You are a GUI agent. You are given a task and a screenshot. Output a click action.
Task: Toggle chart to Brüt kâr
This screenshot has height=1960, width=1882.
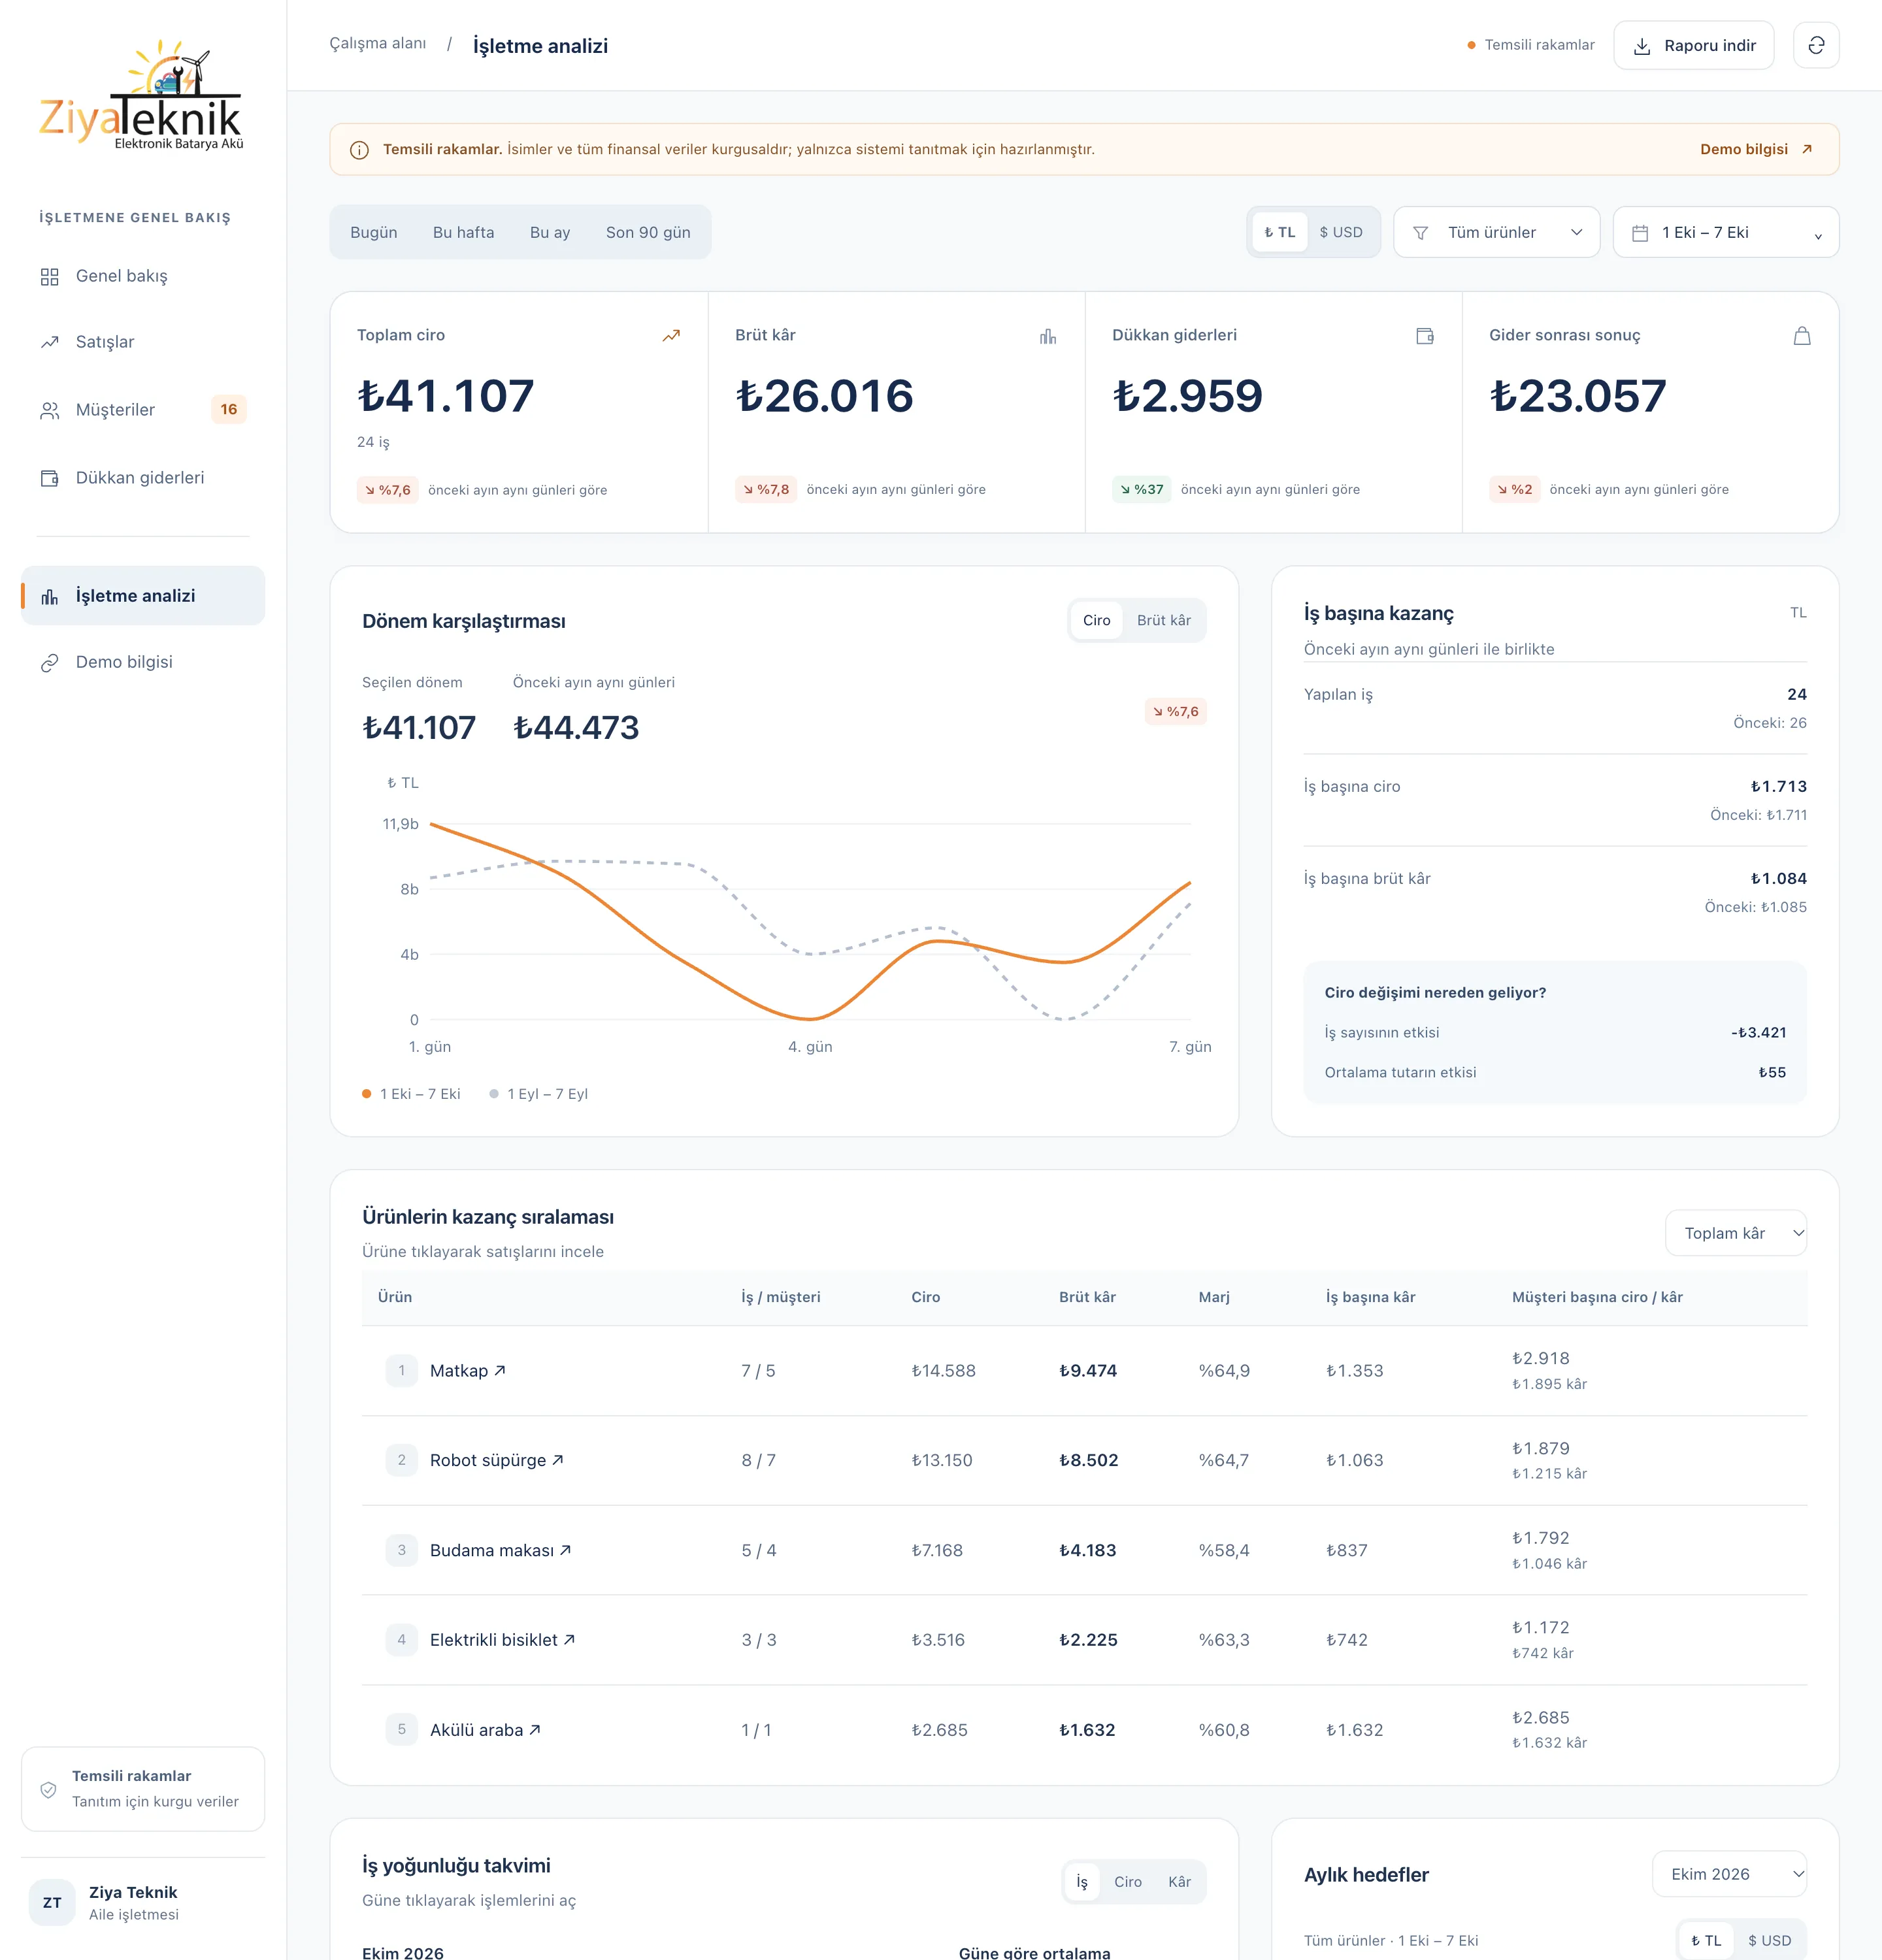click(1164, 620)
